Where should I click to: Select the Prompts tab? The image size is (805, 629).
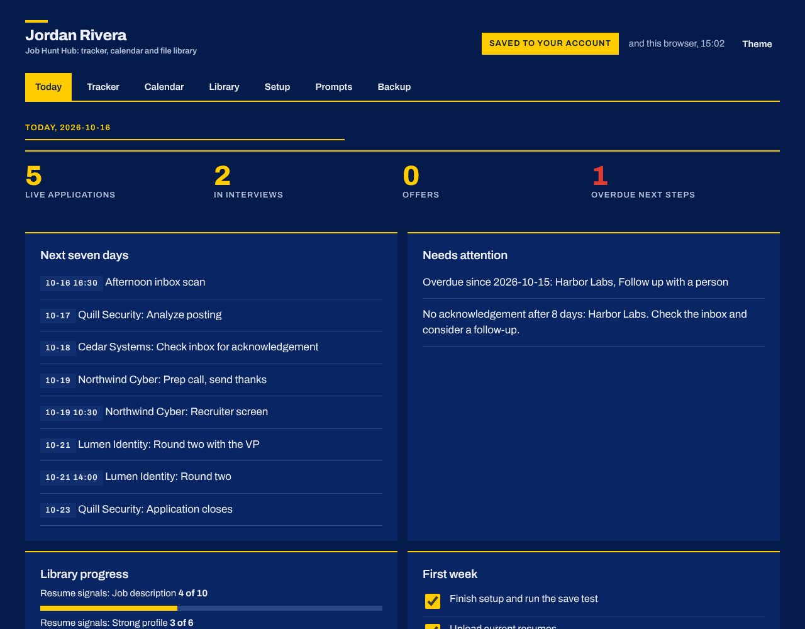click(334, 87)
